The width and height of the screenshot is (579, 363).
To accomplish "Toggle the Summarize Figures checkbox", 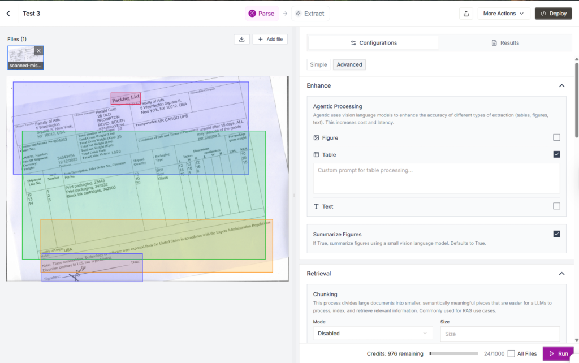I will [556, 234].
